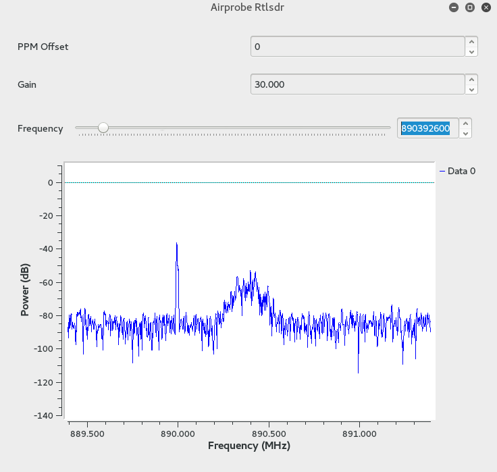Click the Power (dB) axis title
Viewport: 497px width, 472px height.
(x=25, y=290)
